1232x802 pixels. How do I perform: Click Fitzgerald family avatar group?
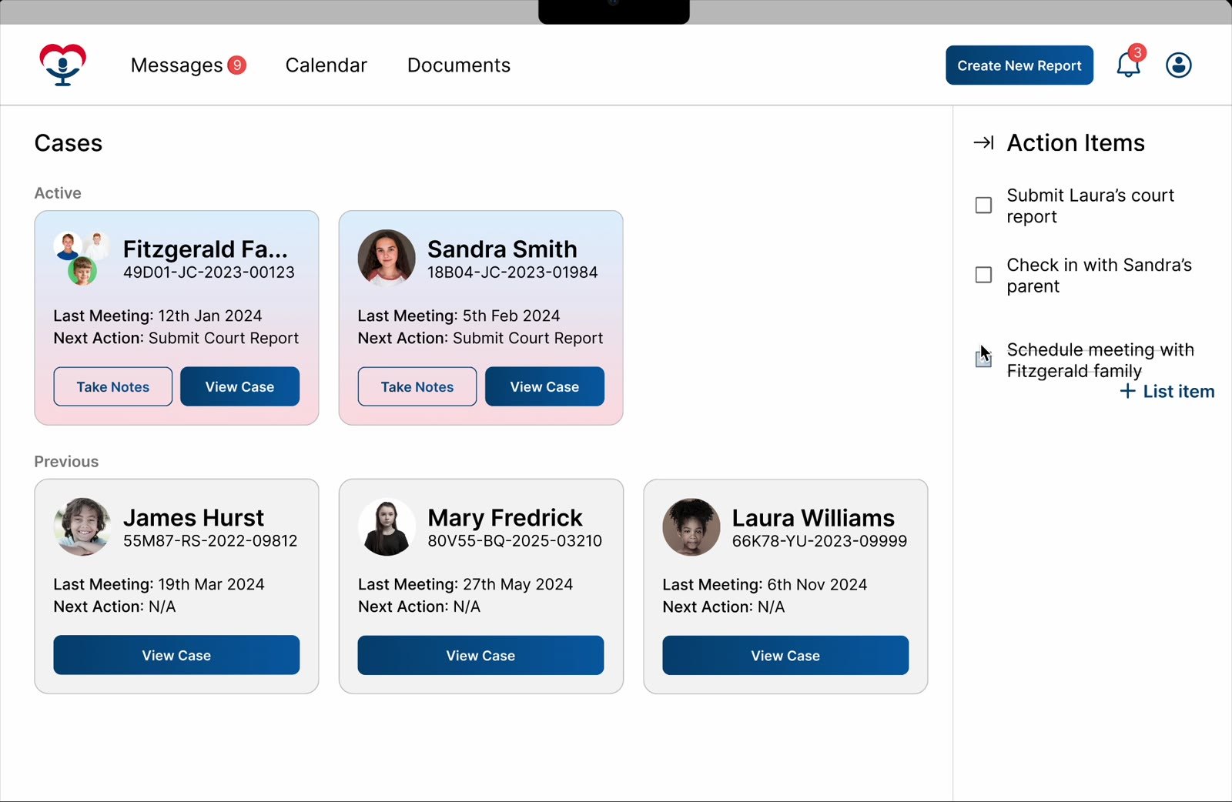tap(81, 259)
